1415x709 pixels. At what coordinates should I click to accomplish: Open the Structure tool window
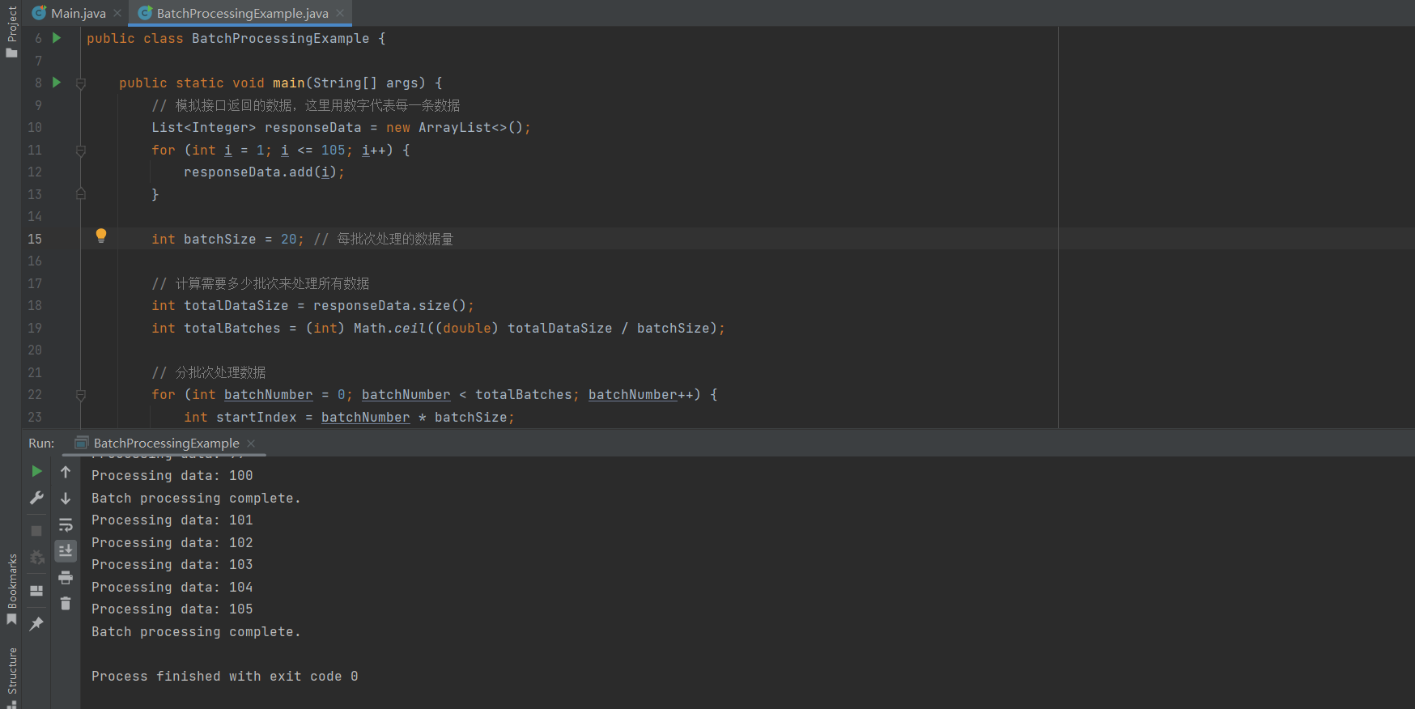[11, 677]
